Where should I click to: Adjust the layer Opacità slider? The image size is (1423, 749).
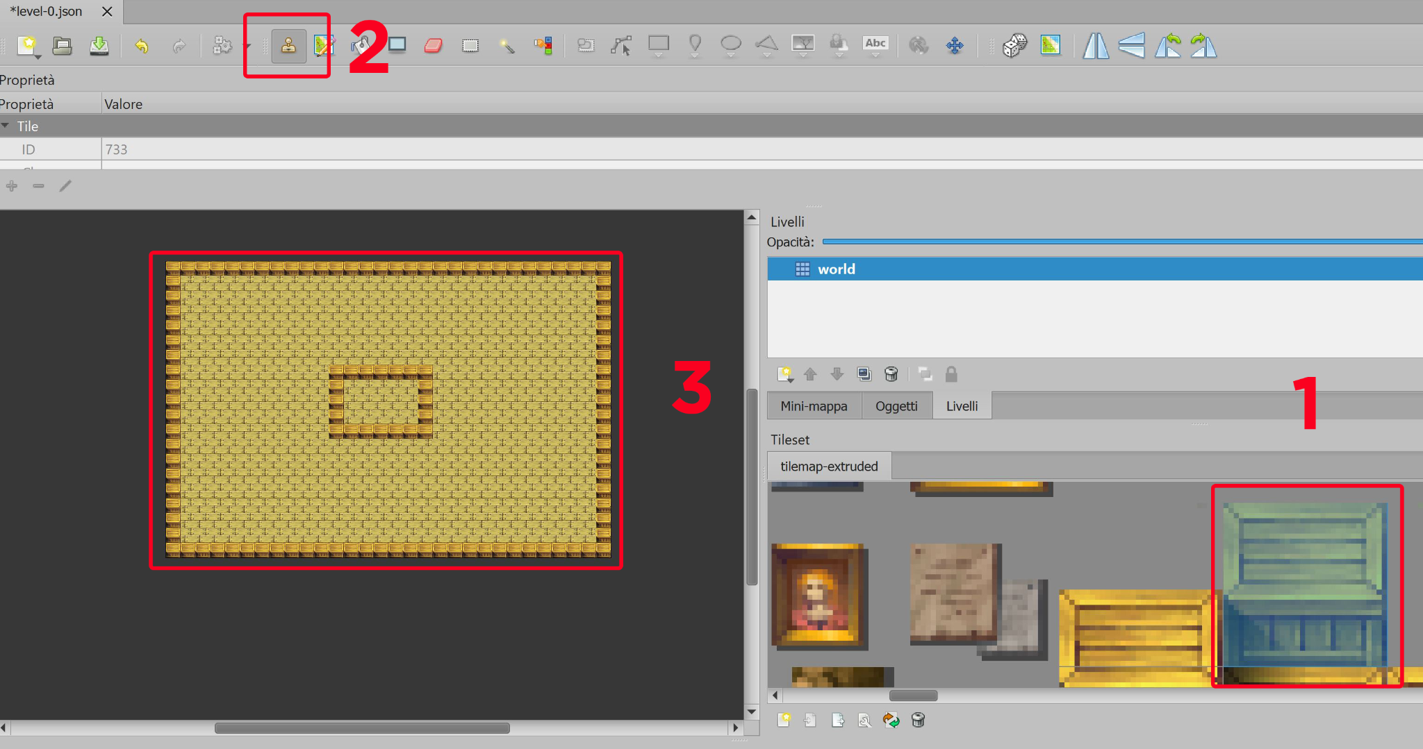[1122, 242]
